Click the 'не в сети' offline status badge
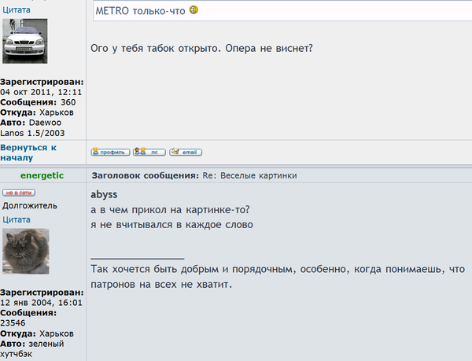The height and width of the screenshot is (361, 472). 20,193
